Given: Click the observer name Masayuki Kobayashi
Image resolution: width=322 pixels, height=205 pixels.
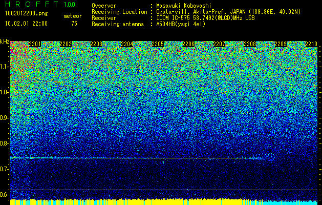Looking at the screenshot, I should pos(184,6).
